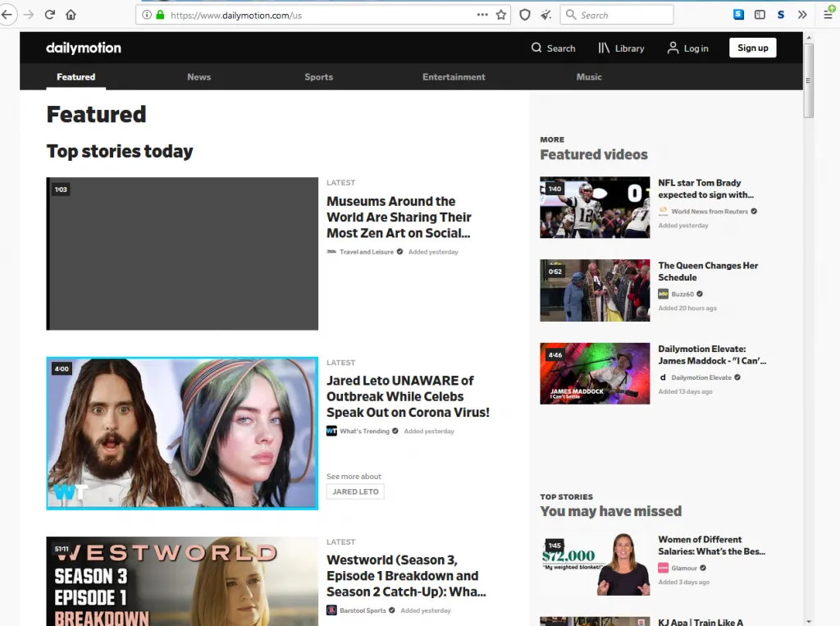This screenshot has width=840, height=626.
Task: Open the Library section
Action: click(621, 48)
